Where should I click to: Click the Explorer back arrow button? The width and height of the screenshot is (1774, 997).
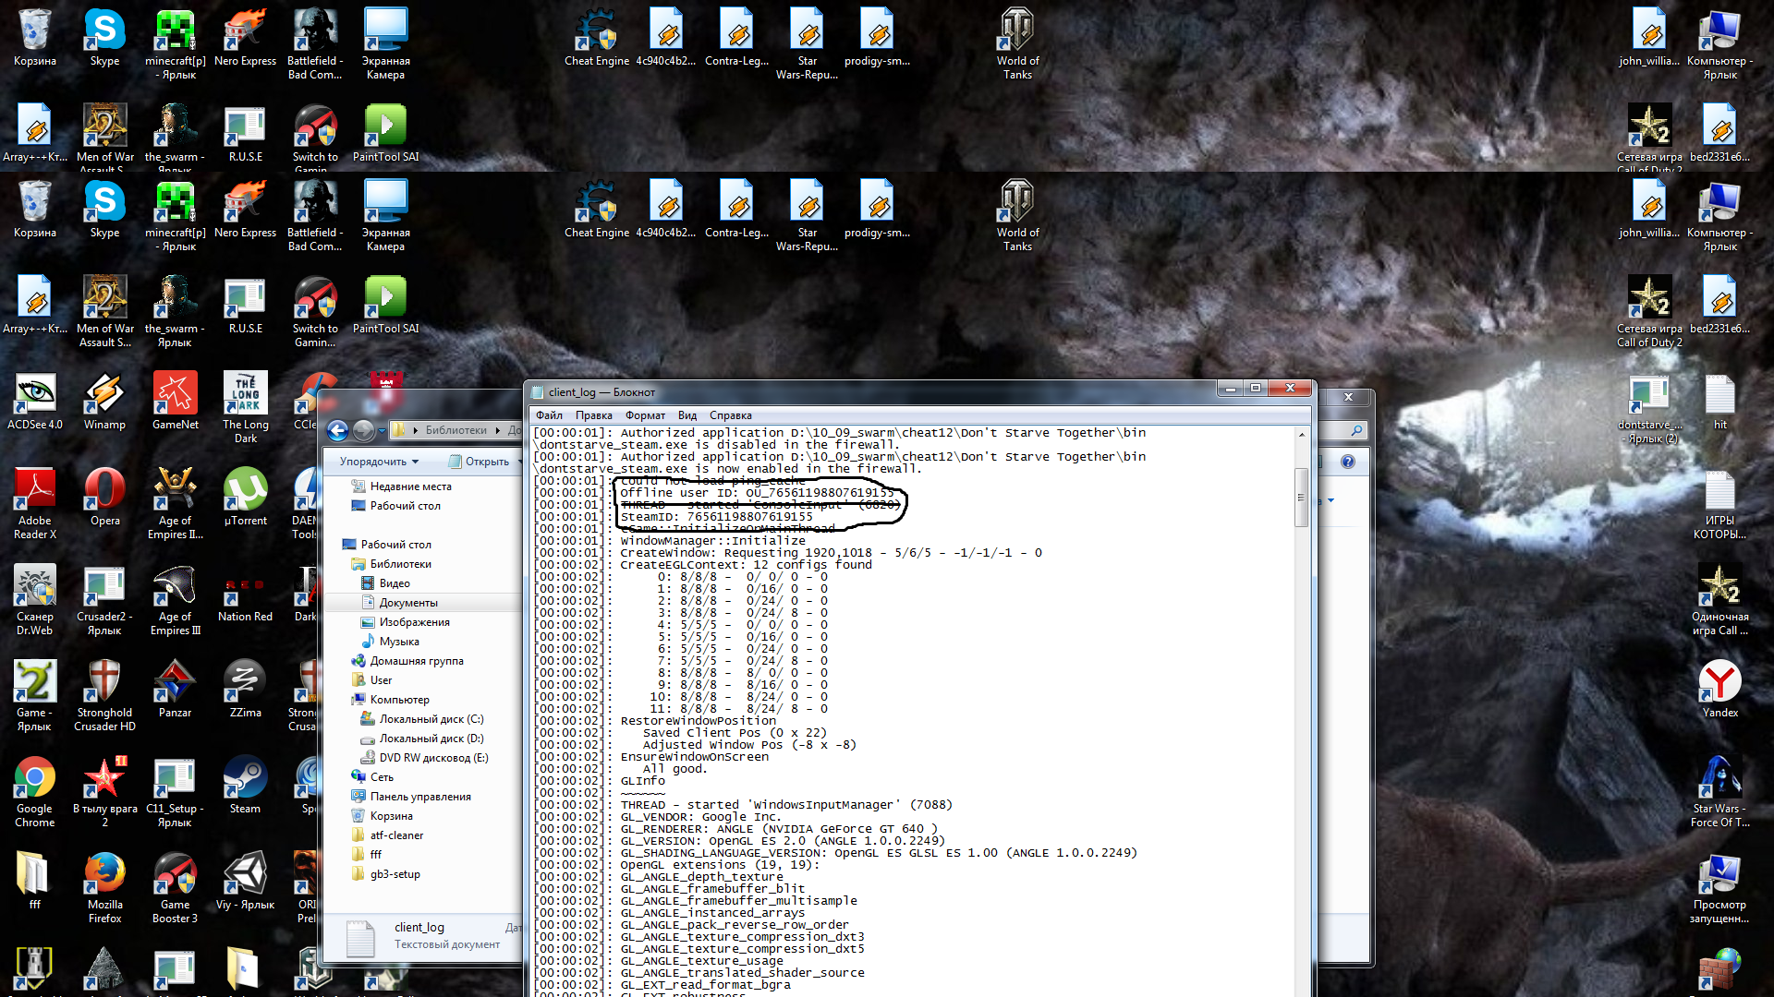338,430
